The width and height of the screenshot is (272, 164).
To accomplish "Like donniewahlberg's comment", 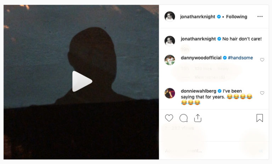I will point(262,93).
